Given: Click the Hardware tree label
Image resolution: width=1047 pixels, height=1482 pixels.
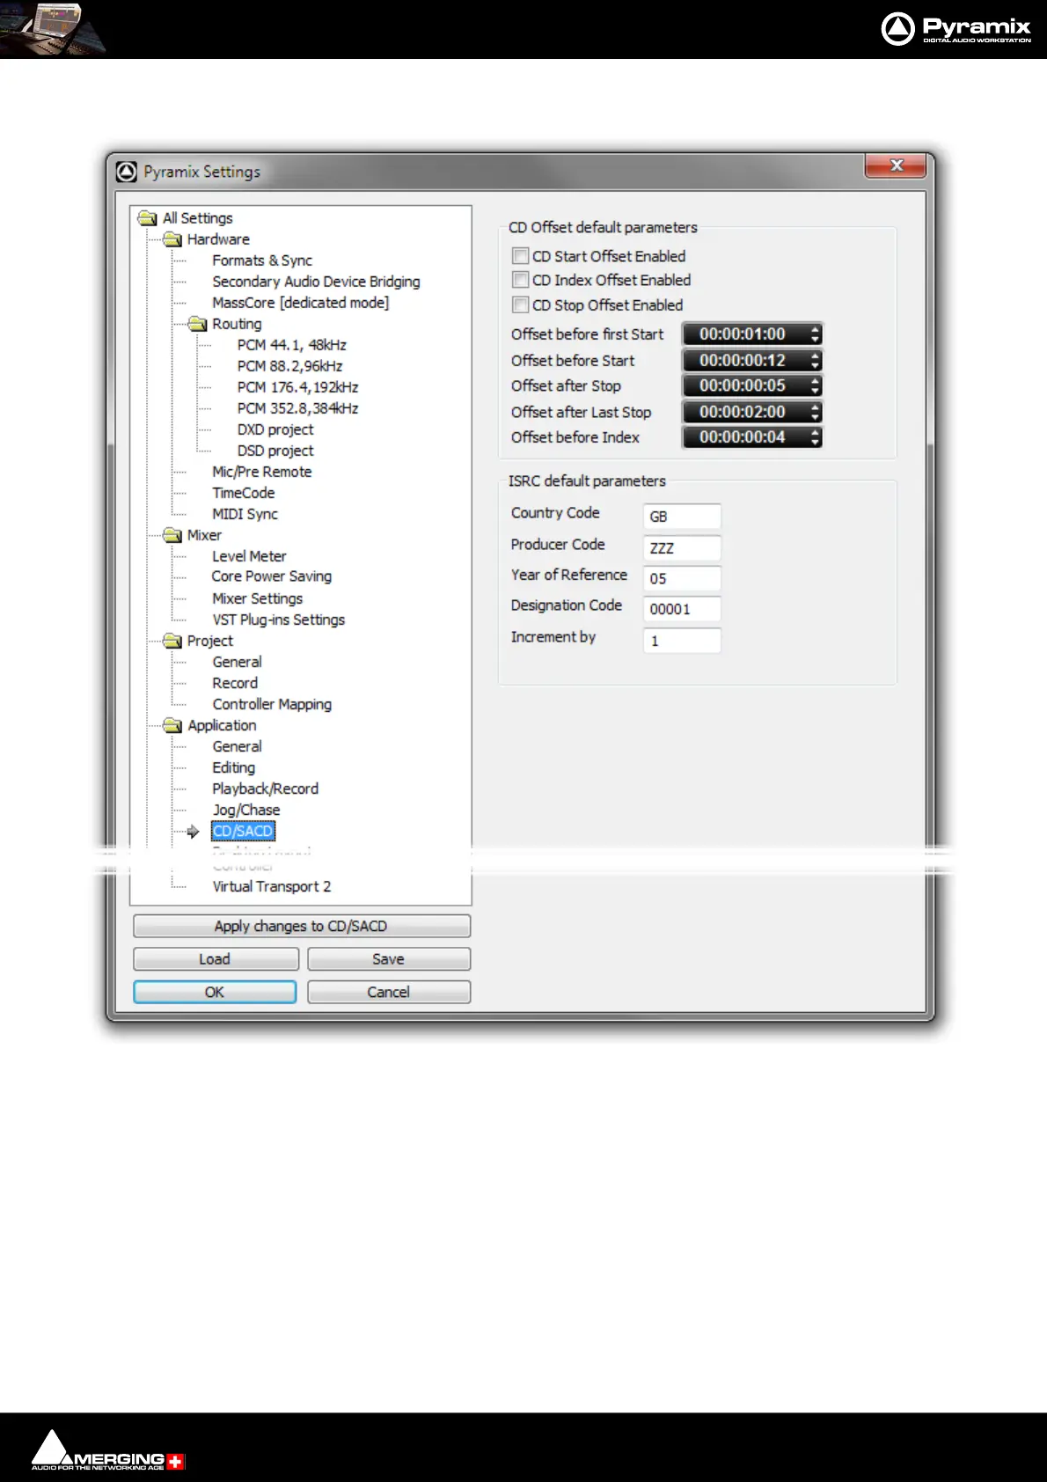Looking at the screenshot, I should [x=218, y=239].
